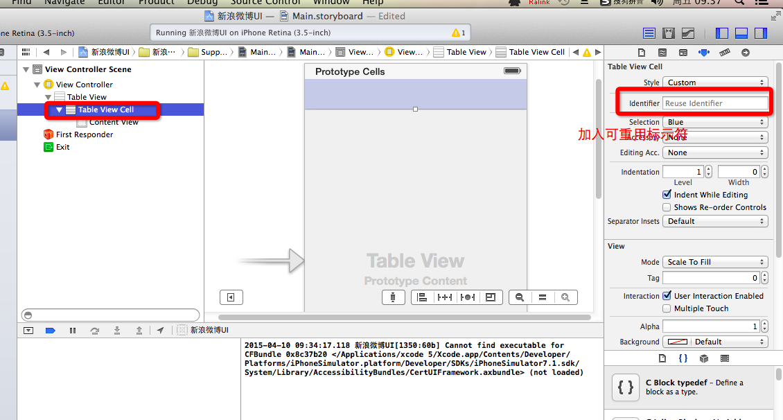Open the Mode dropdown showing Scale To Fill
Viewport: 783px width, 420px height.
tap(715, 262)
